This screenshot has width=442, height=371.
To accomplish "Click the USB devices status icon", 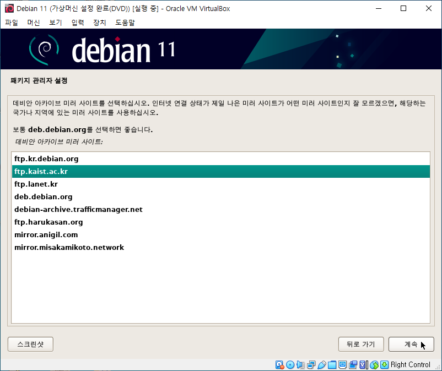I will point(322,365).
